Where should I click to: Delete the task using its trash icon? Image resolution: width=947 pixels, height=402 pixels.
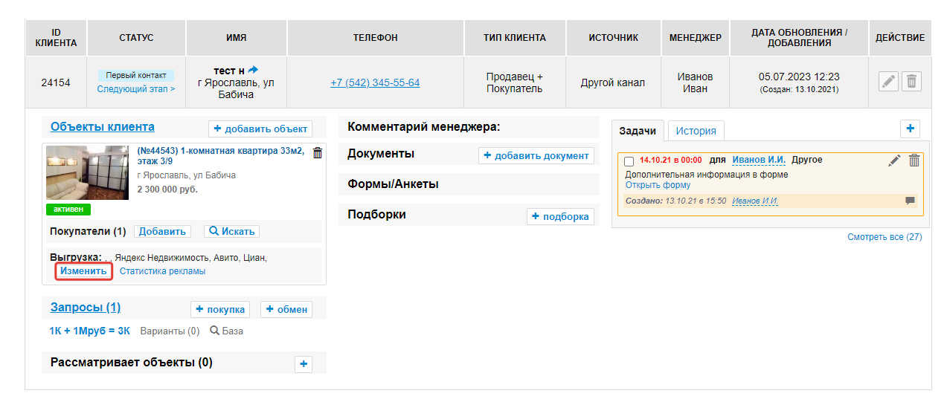click(x=914, y=161)
